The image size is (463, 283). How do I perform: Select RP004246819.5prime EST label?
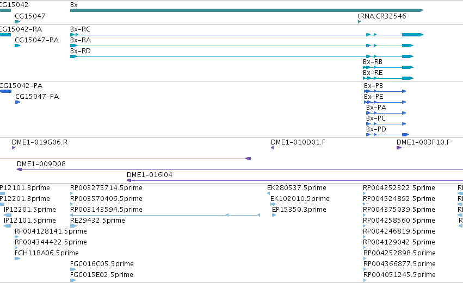tap(399, 232)
